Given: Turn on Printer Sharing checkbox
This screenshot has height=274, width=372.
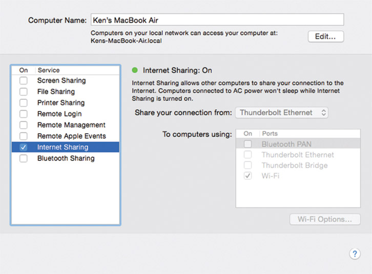Looking at the screenshot, I should click(x=24, y=103).
